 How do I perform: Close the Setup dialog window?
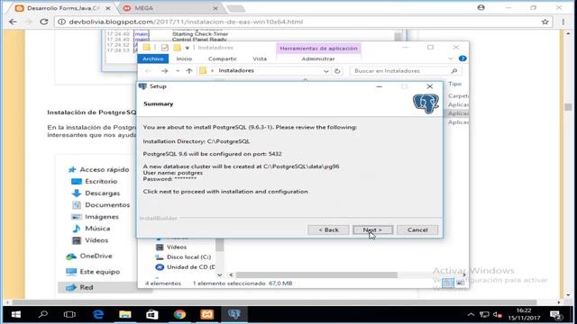pyautogui.click(x=429, y=86)
